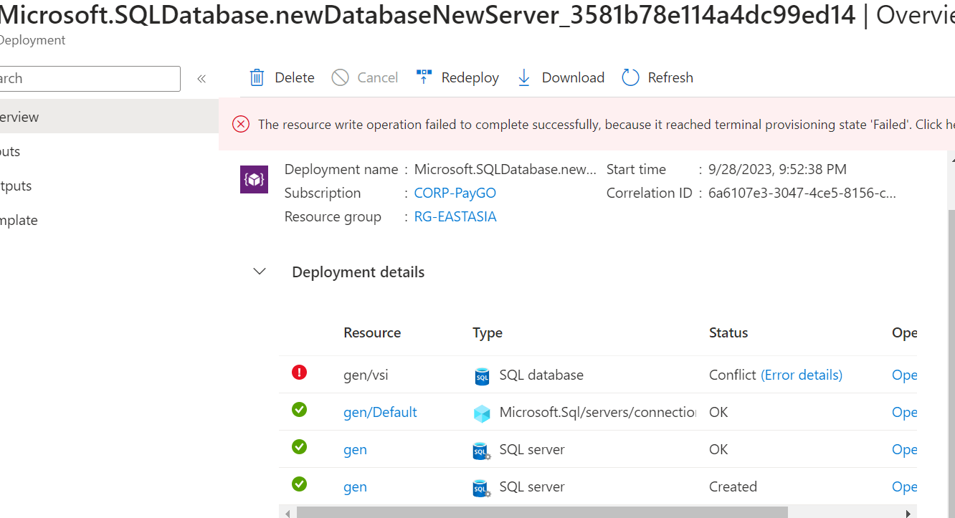This screenshot has width=955, height=518.
Task: Click the purple deployment package icon
Action: (254, 179)
